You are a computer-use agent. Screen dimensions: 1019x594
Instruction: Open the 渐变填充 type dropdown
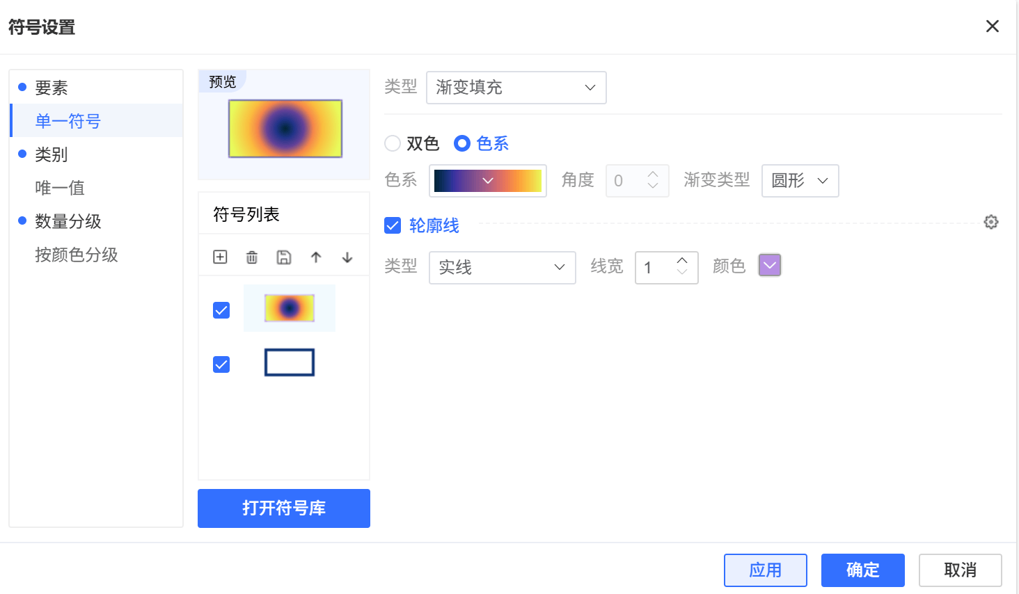click(516, 88)
